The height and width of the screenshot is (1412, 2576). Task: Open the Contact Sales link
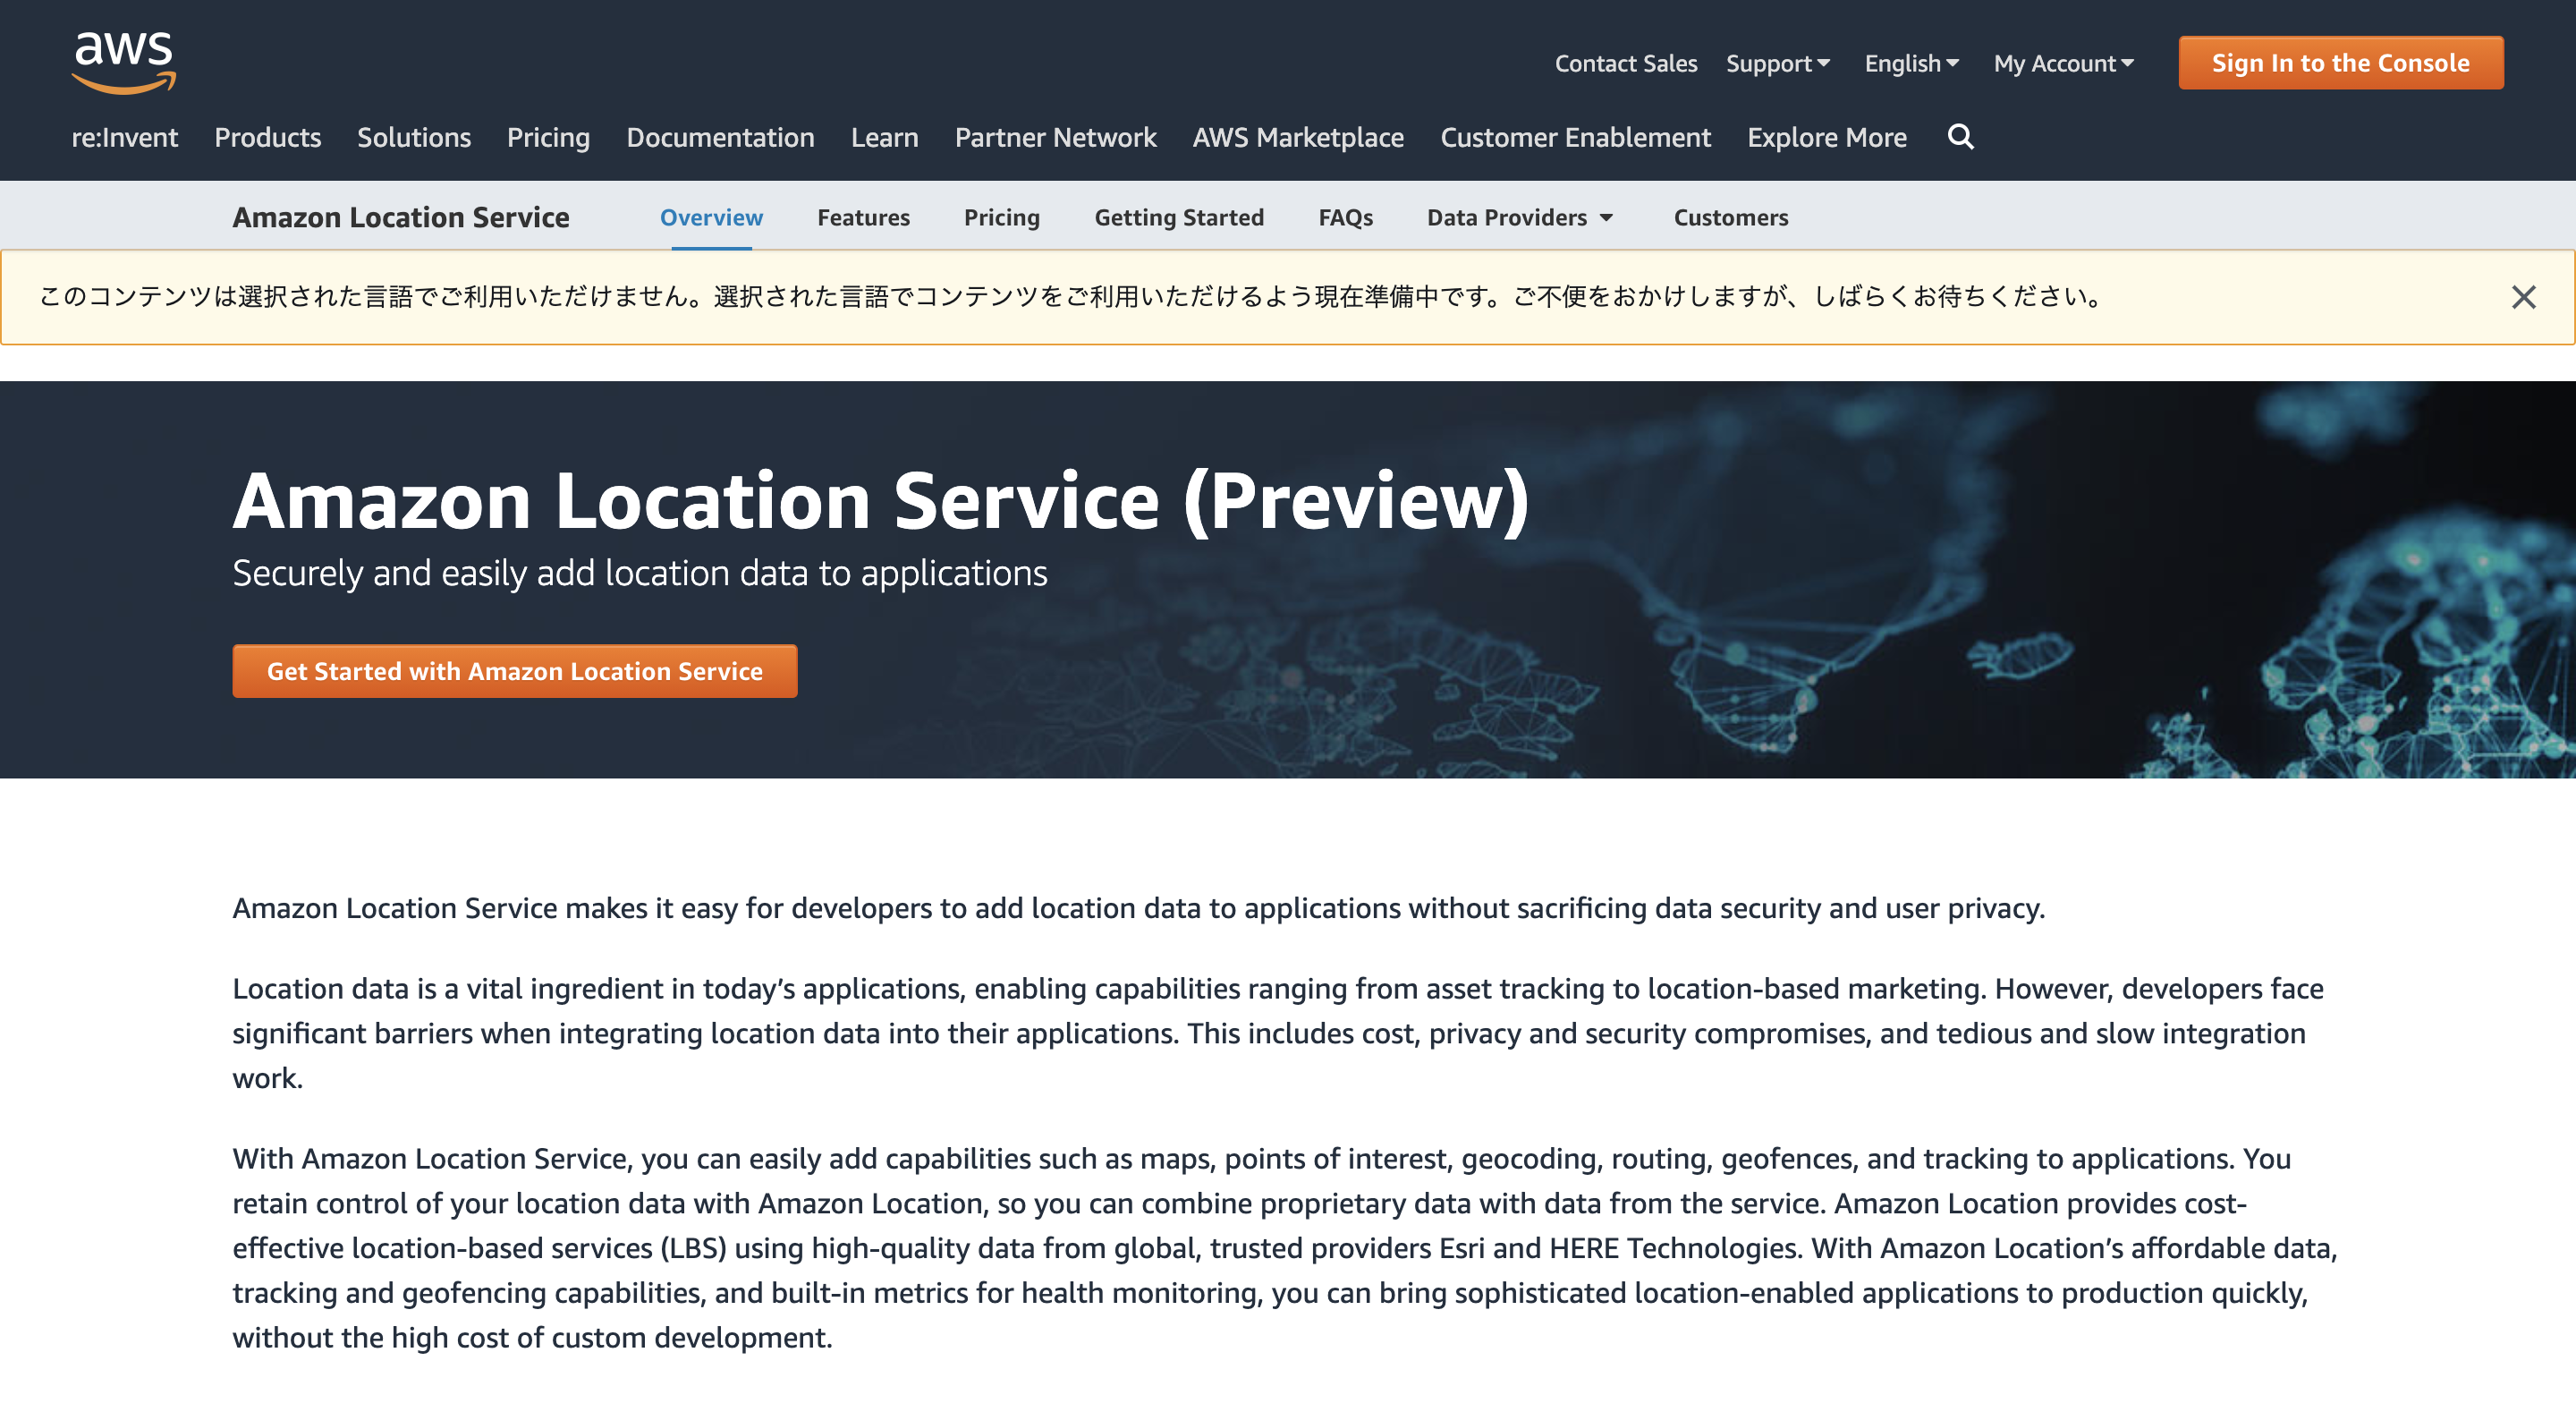[1626, 62]
